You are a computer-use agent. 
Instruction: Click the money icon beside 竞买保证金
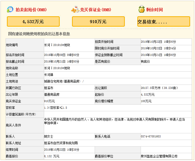75,10
